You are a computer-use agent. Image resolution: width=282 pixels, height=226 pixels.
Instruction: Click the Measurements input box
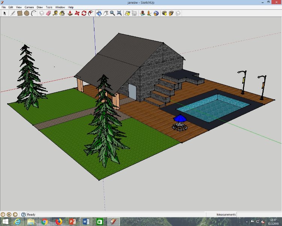point(259,215)
